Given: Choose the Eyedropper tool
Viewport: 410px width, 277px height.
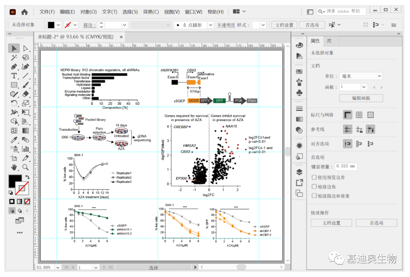Looking at the screenshot, I should pos(14,139).
